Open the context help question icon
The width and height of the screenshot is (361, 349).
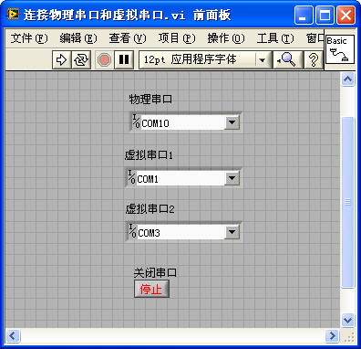314,59
